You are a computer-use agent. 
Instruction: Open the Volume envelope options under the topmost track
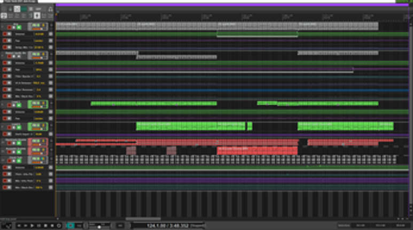[x=51, y=34]
